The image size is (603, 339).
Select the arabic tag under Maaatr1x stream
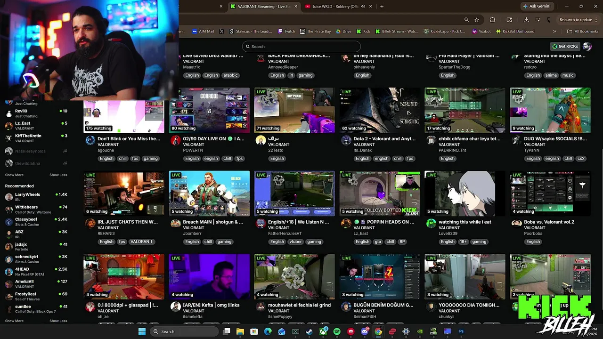[x=230, y=75]
